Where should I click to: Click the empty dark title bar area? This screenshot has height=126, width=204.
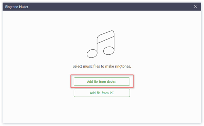click(111, 7)
